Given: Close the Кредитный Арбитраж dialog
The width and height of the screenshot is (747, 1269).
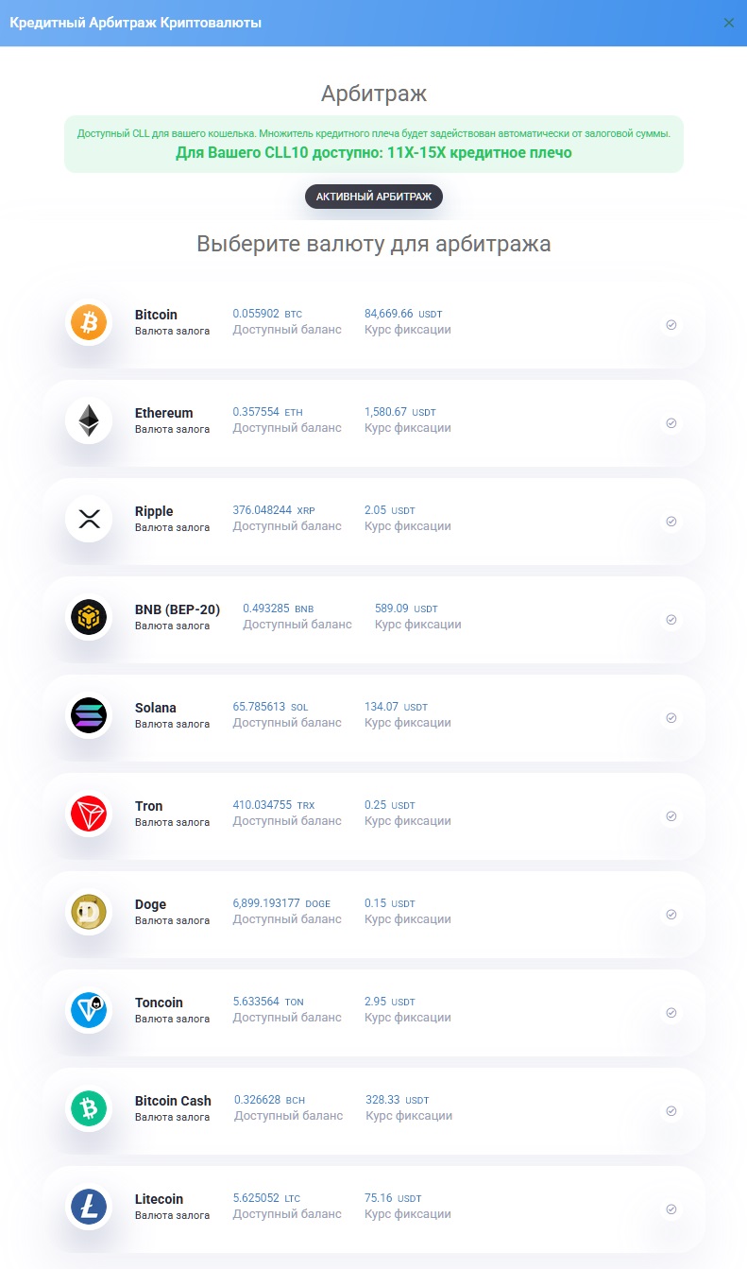Looking at the screenshot, I should (729, 23).
